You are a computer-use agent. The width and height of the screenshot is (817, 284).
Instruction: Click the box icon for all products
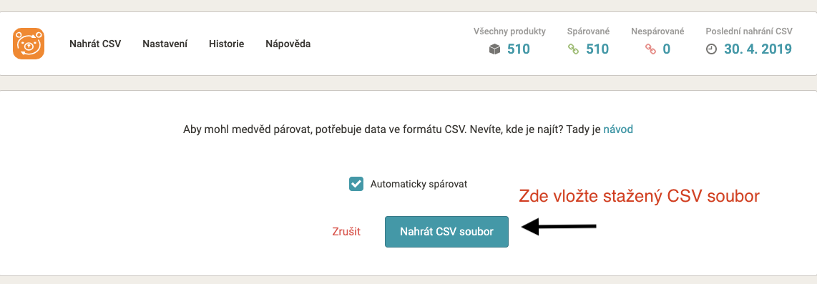[494, 49]
